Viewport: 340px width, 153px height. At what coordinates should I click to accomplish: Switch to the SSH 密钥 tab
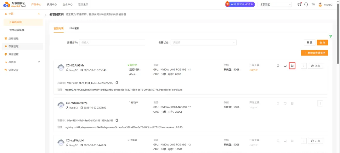pos(74,28)
